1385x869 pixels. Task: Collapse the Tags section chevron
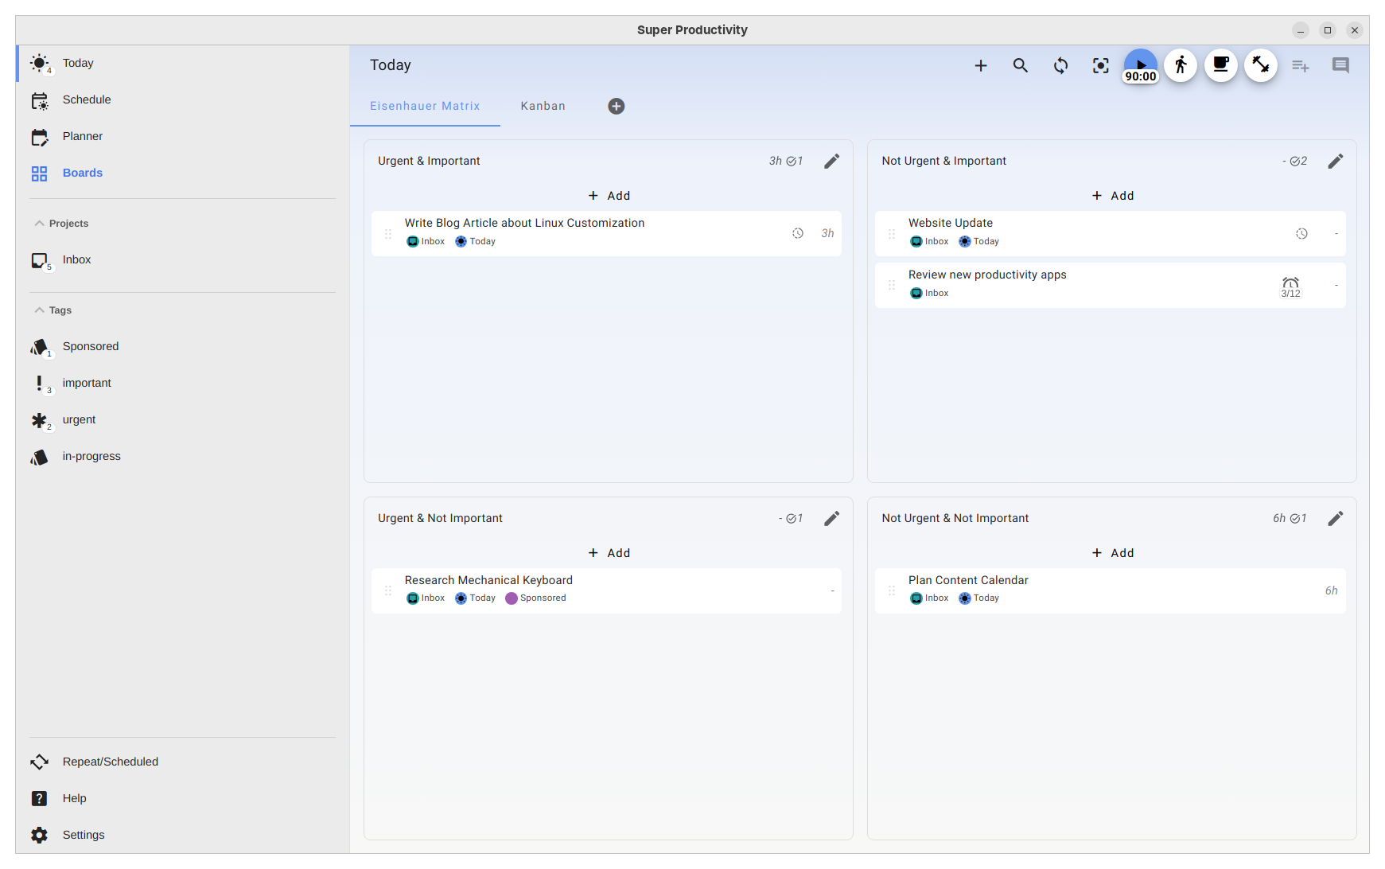[39, 310]
